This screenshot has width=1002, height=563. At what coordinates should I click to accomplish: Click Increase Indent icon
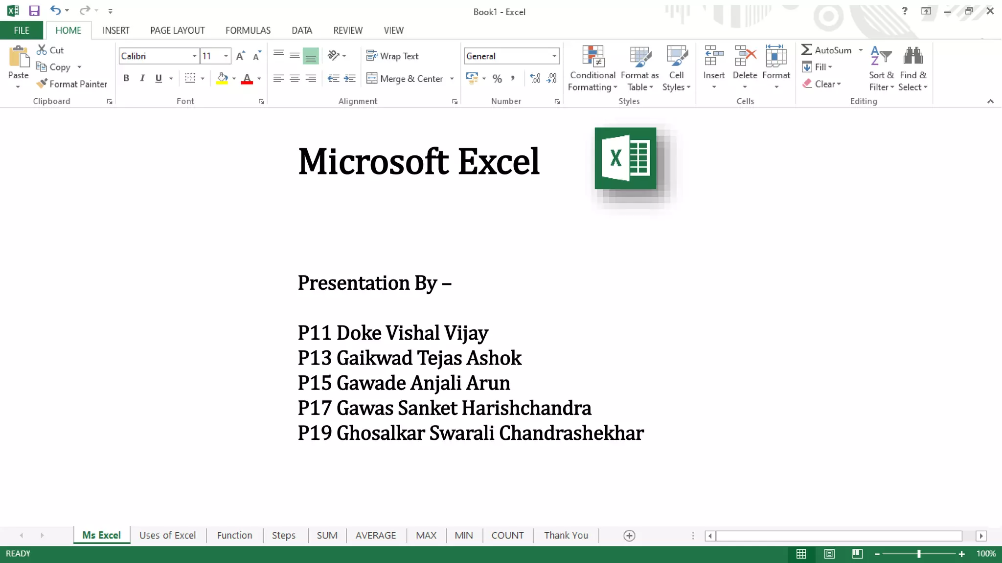coord(350,78)
